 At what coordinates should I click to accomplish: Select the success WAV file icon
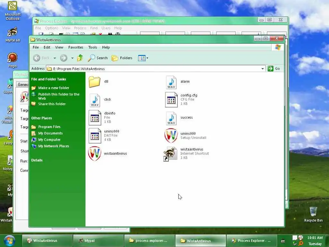(x=171, y=118)
